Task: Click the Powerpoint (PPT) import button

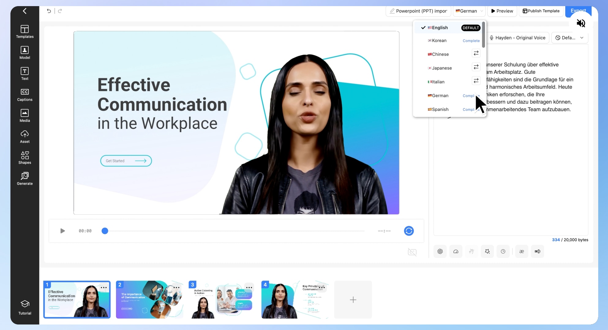Action: point(418,11)
